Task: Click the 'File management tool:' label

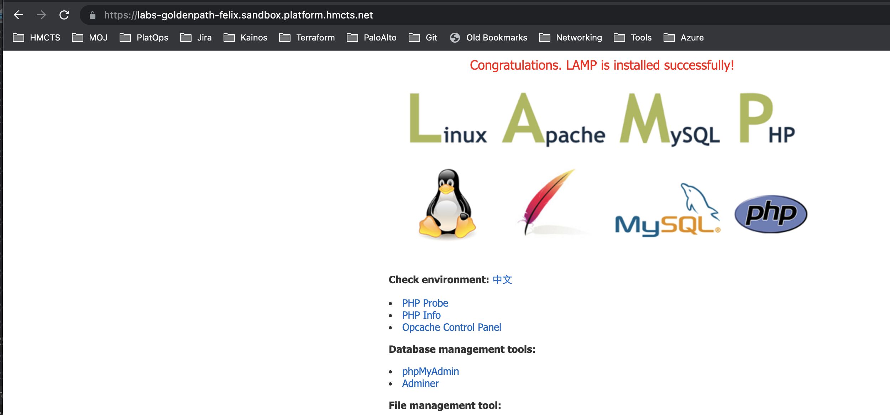Action: (x=445, y=406)
